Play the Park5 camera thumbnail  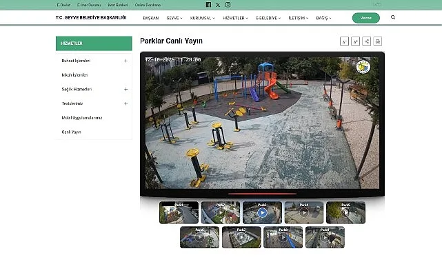tap(345, 212)
